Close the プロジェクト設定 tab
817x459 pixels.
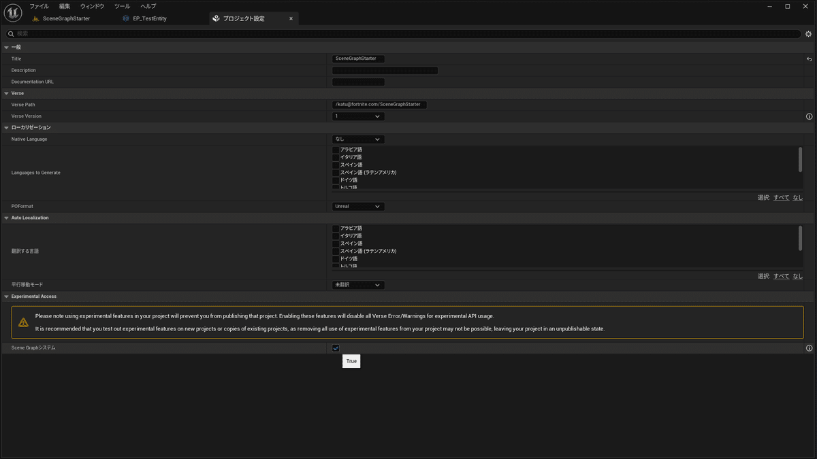[x=291, y=18]
